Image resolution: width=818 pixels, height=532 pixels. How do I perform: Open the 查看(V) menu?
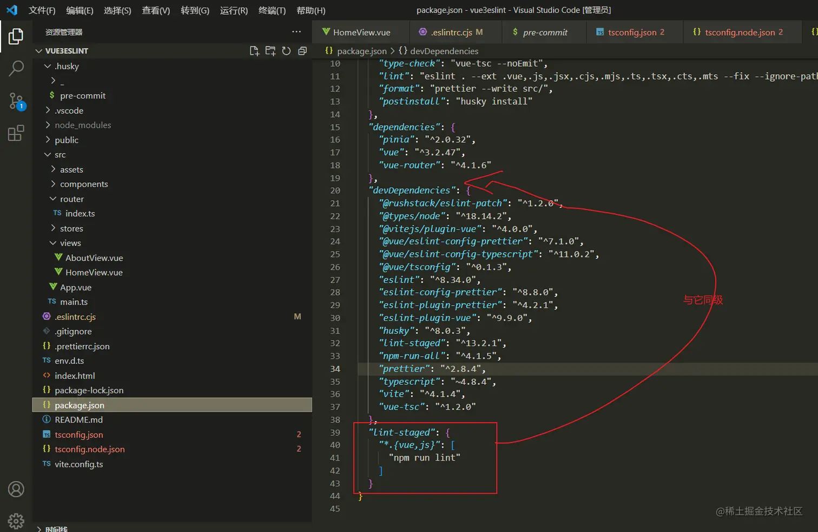156,10
